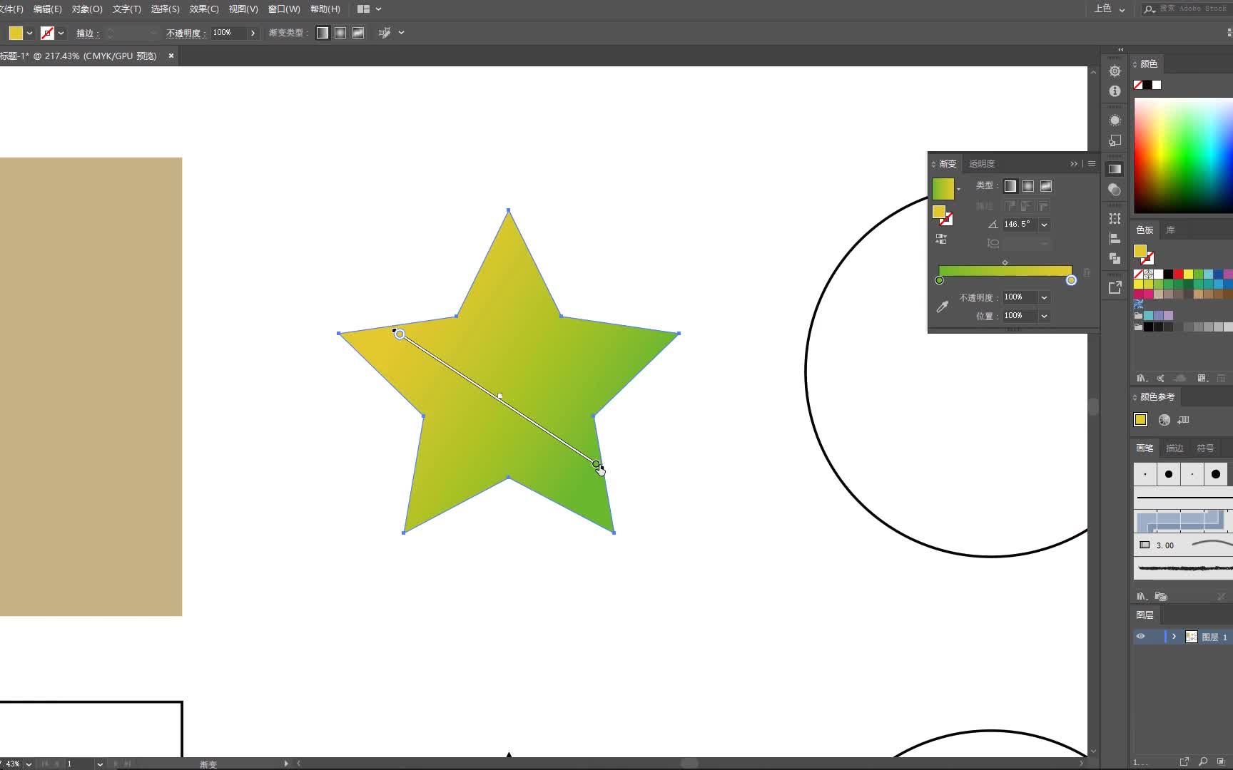This screenshot has width=1233, height=770.
Task: Click the reverse gradient icon
Action: 941,239
